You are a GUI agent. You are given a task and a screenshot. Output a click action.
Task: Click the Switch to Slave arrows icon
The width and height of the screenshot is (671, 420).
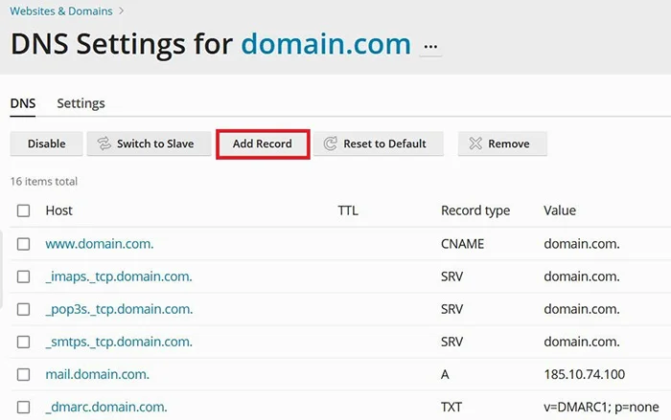(103, 144)
